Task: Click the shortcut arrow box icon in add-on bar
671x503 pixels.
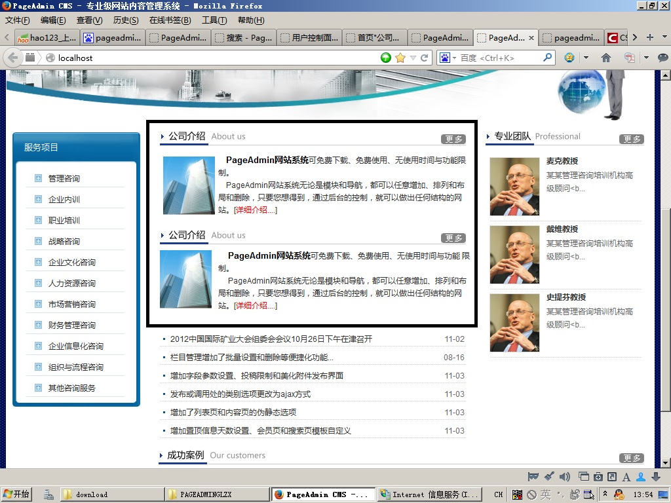Action: [x=613, y=477]
